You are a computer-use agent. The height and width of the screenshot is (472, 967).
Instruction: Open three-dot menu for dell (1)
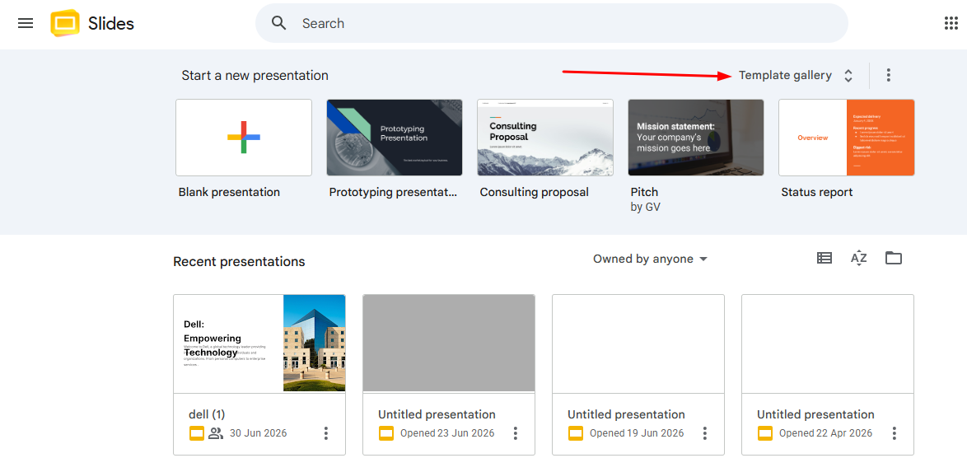[326, 433]
